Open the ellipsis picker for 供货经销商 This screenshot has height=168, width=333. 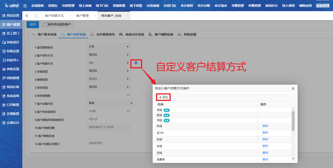tap(128, 95)
